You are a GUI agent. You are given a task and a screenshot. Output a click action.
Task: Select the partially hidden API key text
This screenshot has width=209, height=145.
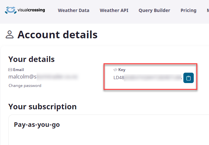pyautogui.click(x=148, y=78)
